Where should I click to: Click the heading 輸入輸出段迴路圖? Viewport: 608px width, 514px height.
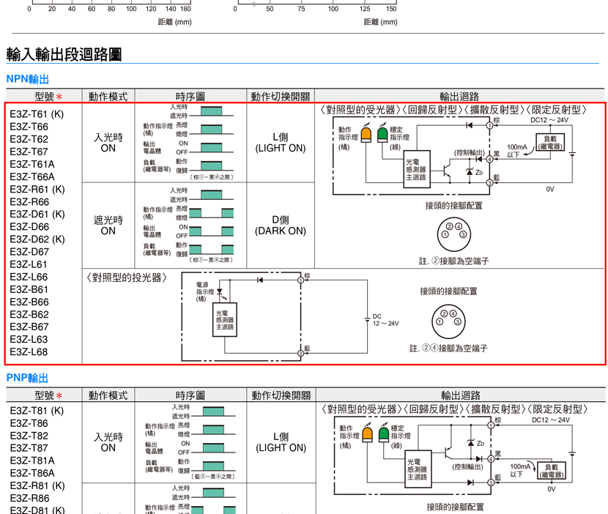[64, 54]
